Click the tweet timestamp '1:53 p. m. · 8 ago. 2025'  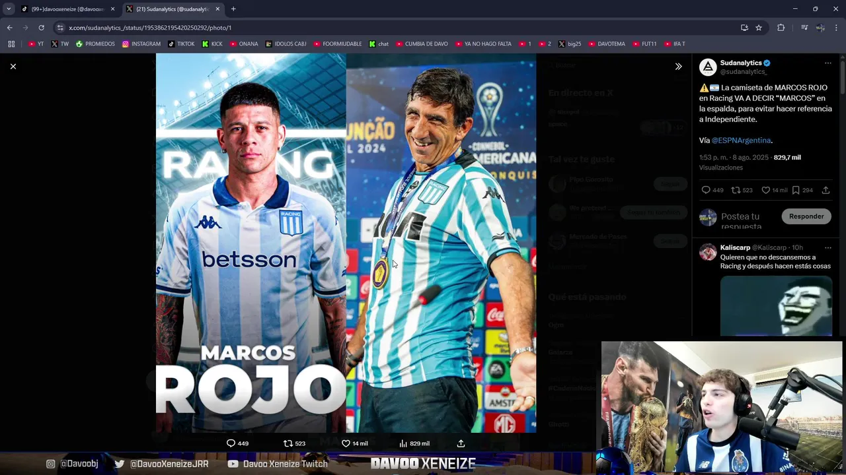pyautogui.click(x=734, y=158)
